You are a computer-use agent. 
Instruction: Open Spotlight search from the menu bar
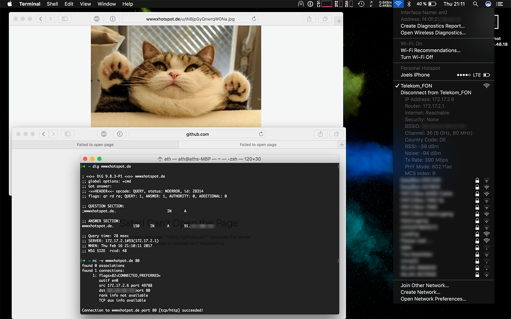click(475, 4)
